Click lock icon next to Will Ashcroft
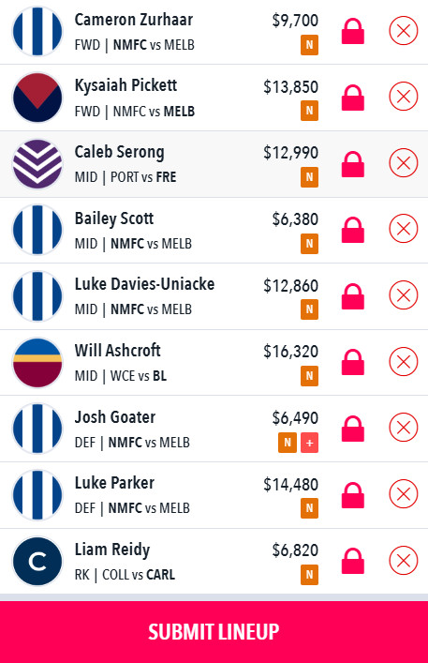 coord(352,362)
